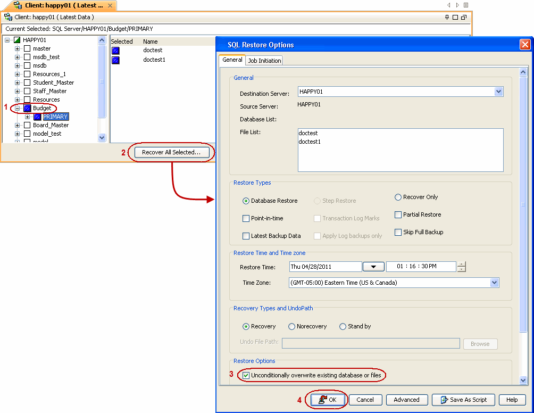Expand the Resources_1 tree node

(x=17, y=74)
